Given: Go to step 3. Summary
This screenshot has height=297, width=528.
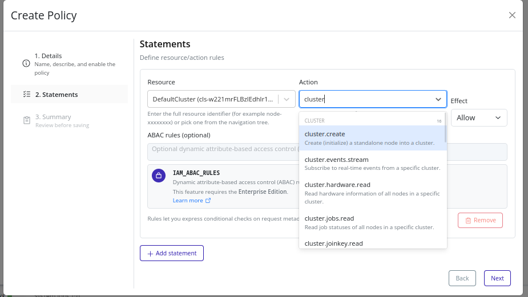Looking at the screenshot, I should [70, 120].
